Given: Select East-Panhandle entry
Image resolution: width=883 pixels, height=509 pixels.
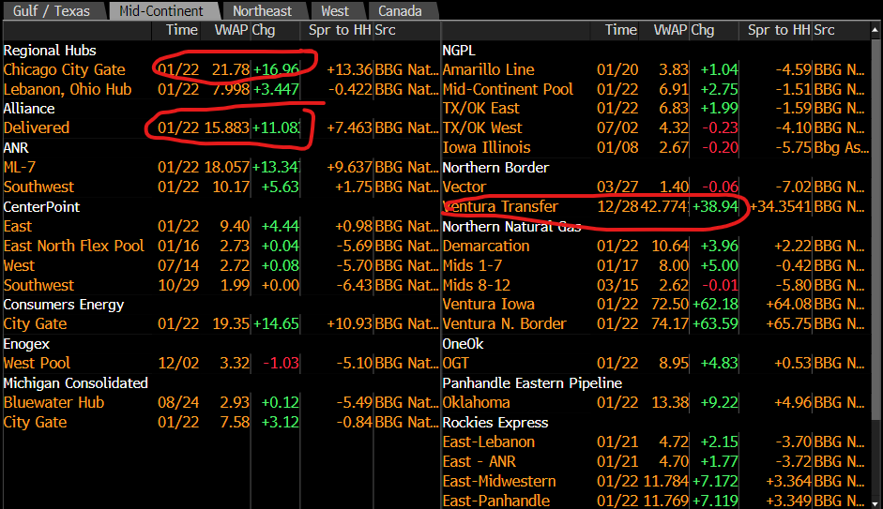Looking at the screenshot, I should pyautogui.click(x=656, y=501).
